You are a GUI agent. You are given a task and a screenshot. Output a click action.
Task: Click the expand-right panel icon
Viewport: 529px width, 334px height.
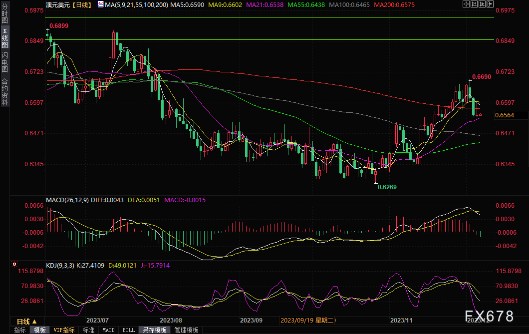[x=490, y=4]
